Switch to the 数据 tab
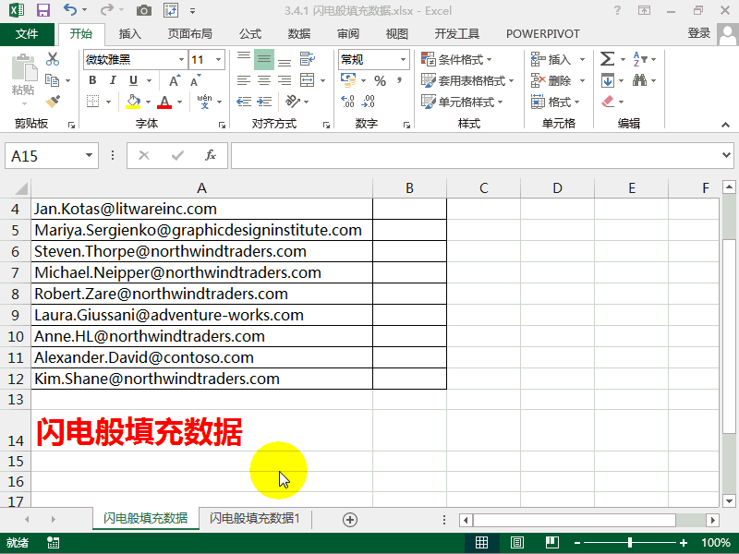The image size is (739, 554). (x=299, y=33)
